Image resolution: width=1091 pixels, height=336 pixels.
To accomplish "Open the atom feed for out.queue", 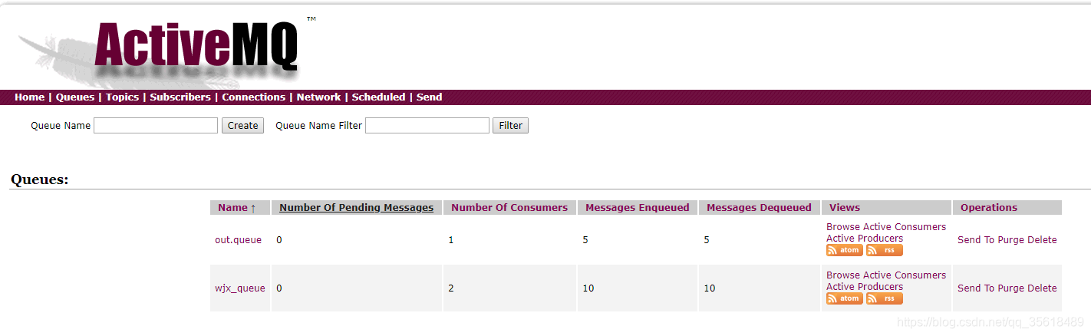I will [x=845, y=250].
